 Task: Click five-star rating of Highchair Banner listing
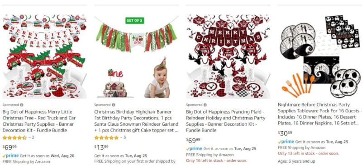tap(106, 137)
